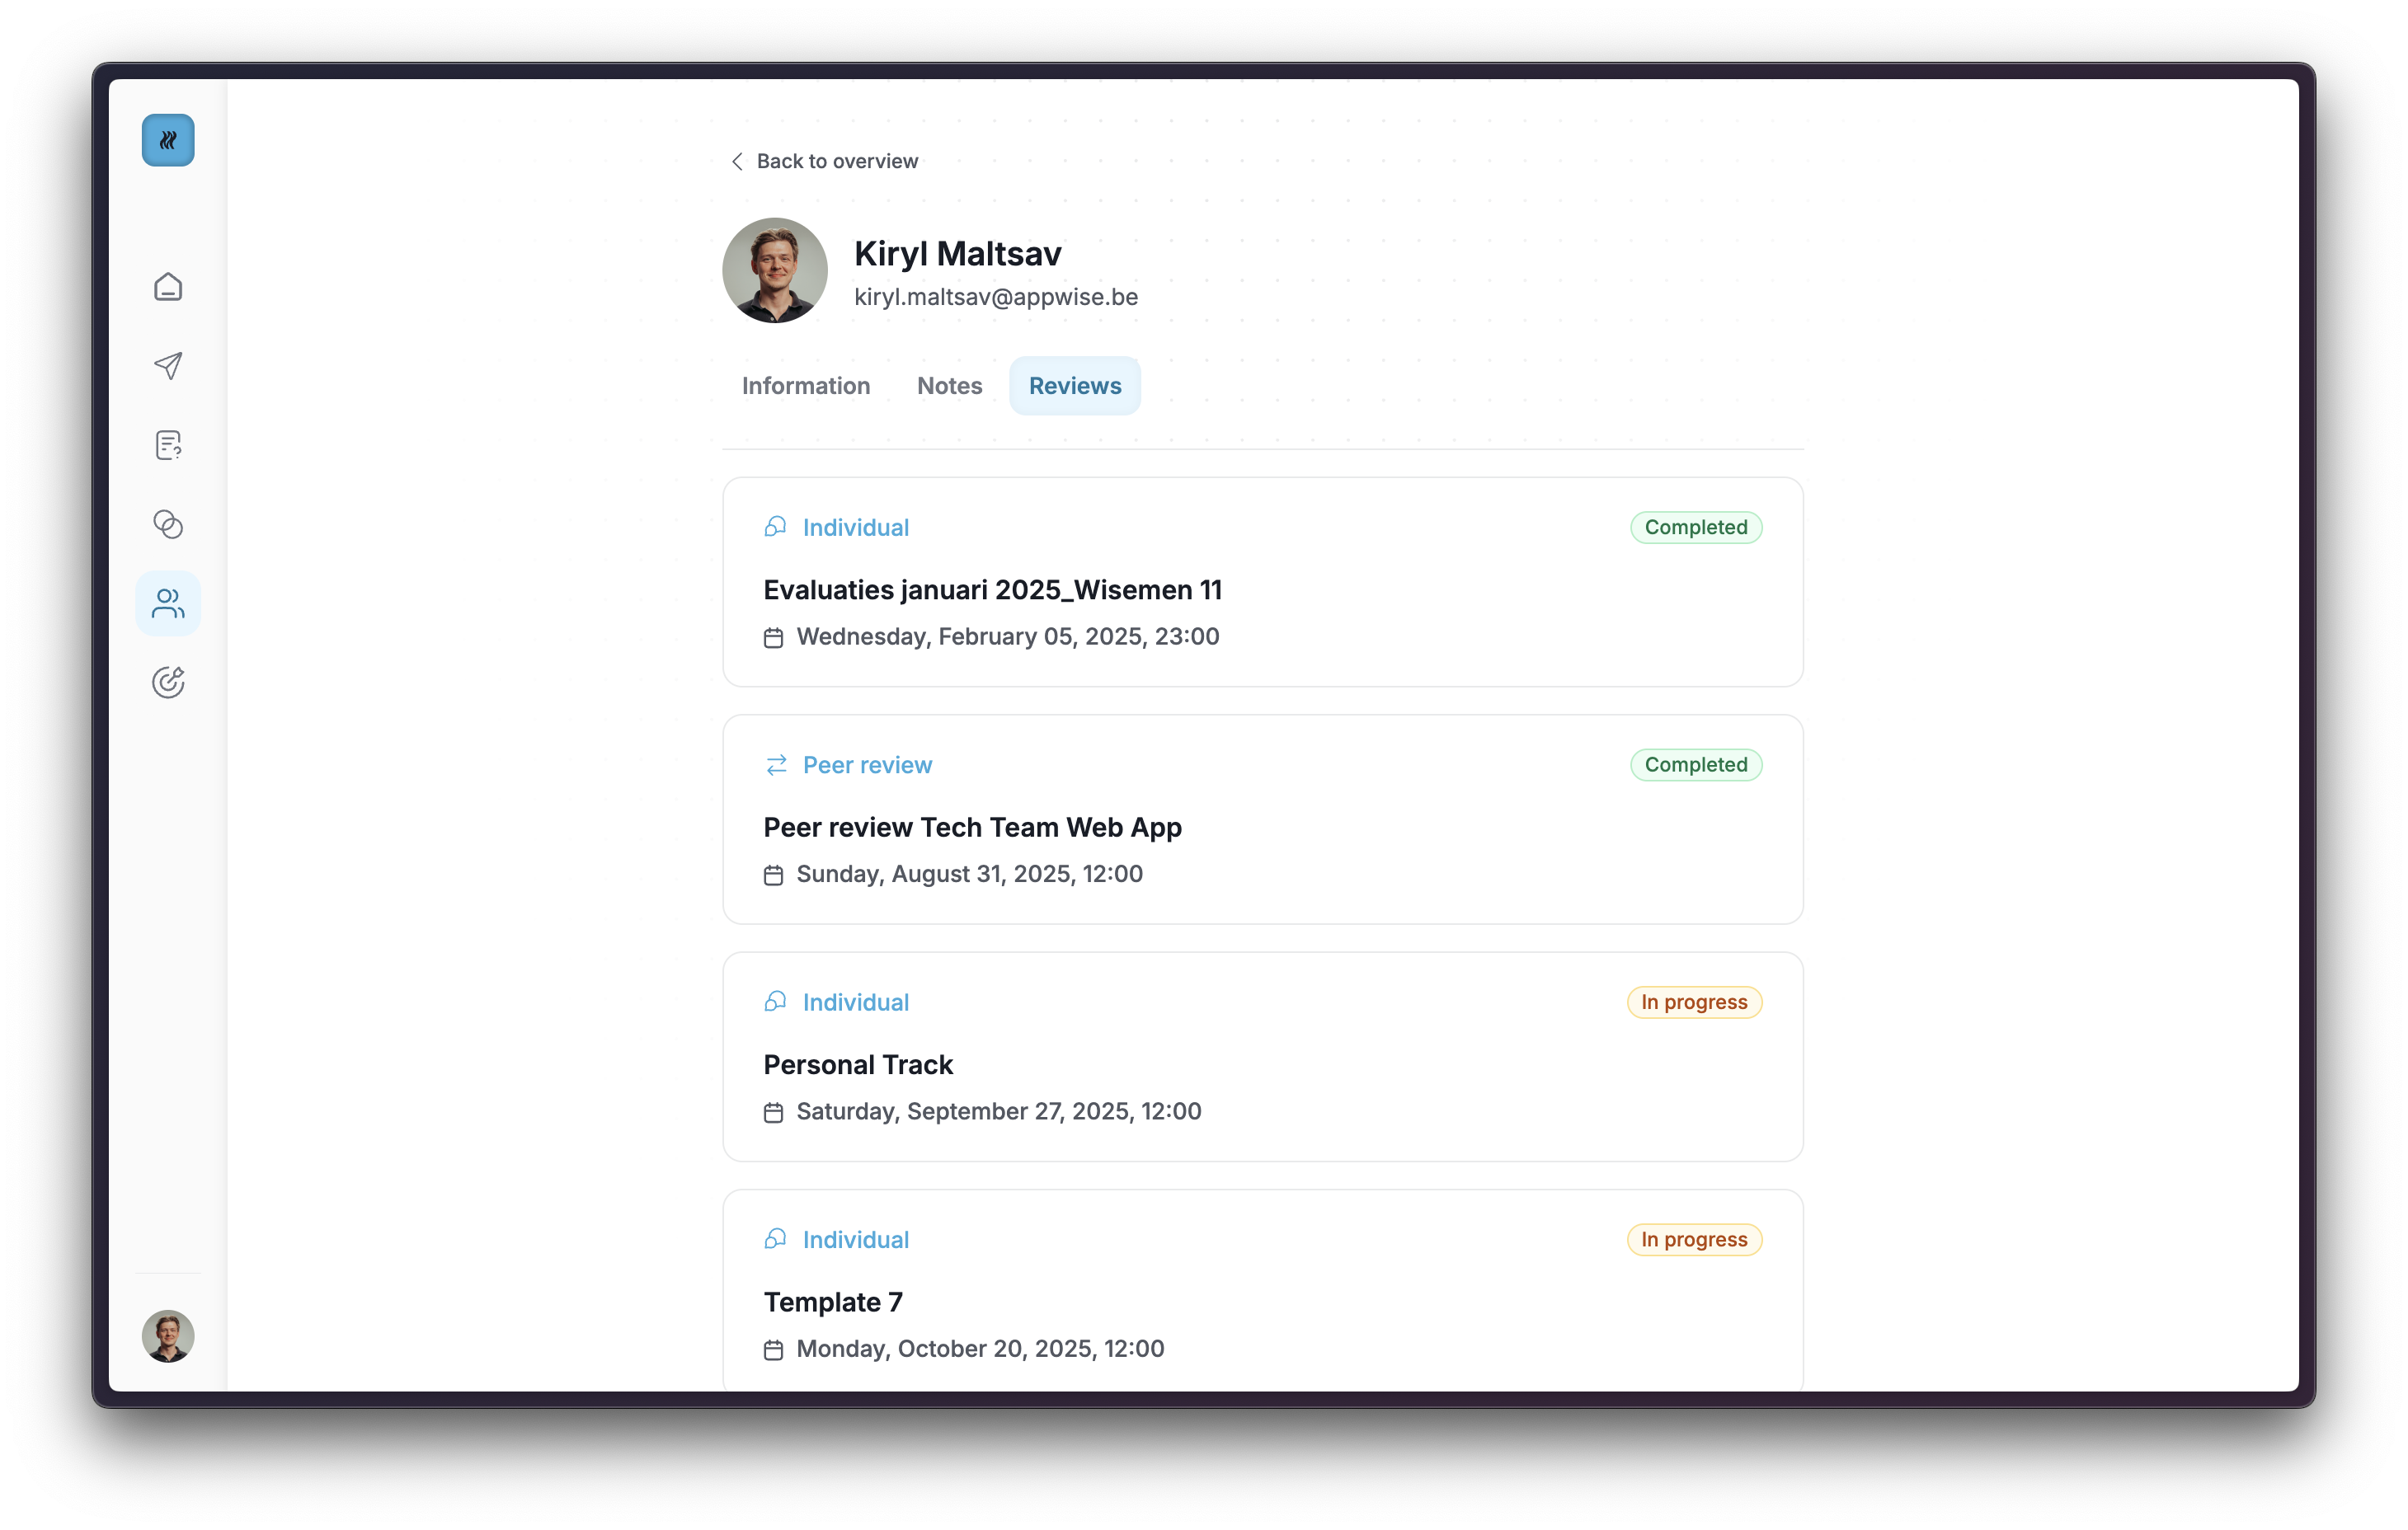Open Peer review Tech Team Web App
This screenshot has height=1530, width=2408.
(972, 828)
